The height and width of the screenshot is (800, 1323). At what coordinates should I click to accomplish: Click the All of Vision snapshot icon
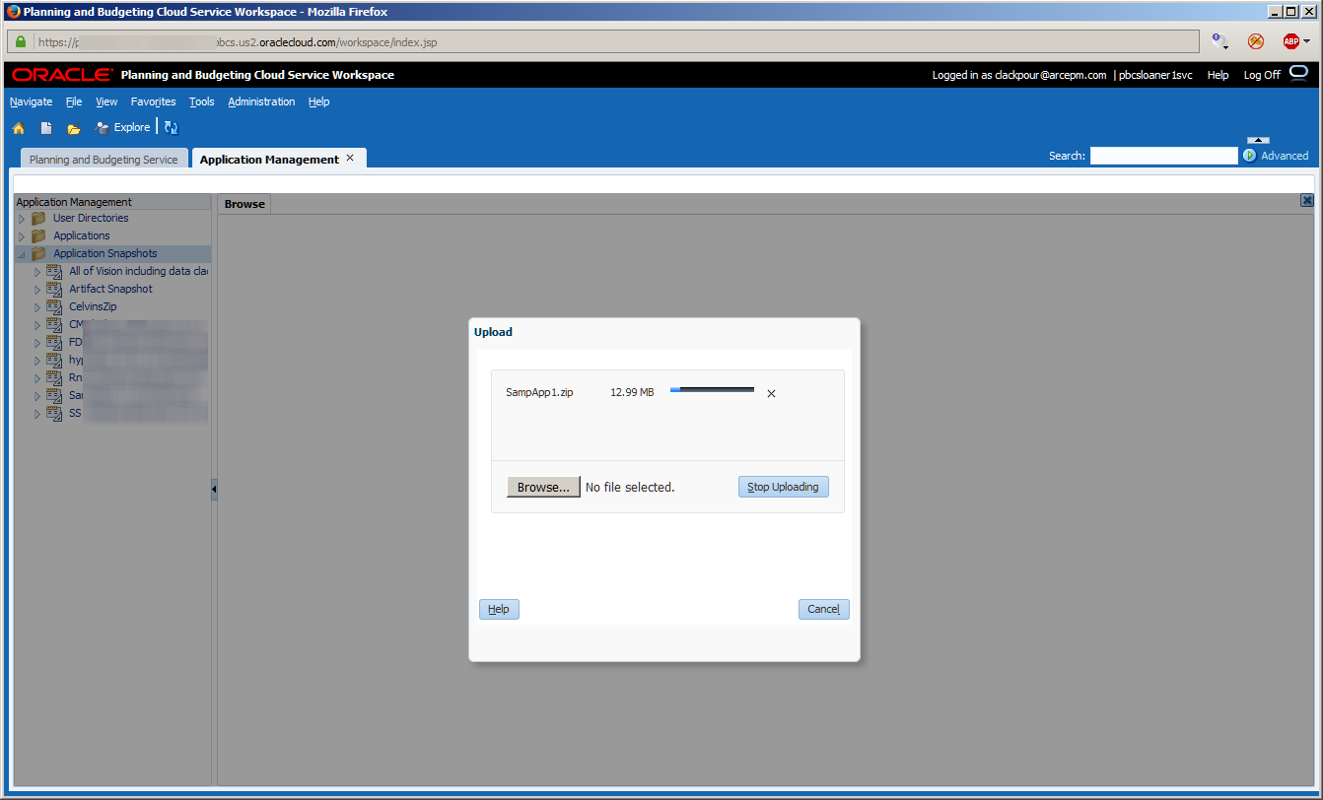(54, 272)
